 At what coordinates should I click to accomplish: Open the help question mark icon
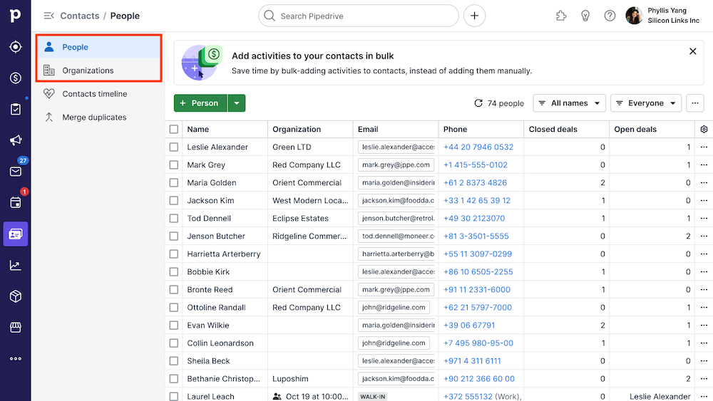pos(610,16)
